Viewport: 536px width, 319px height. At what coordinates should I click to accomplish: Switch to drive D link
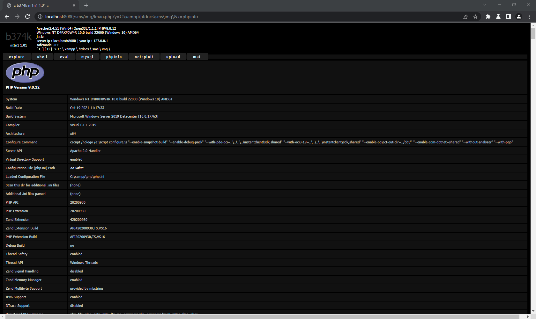(x=48, y=49)
